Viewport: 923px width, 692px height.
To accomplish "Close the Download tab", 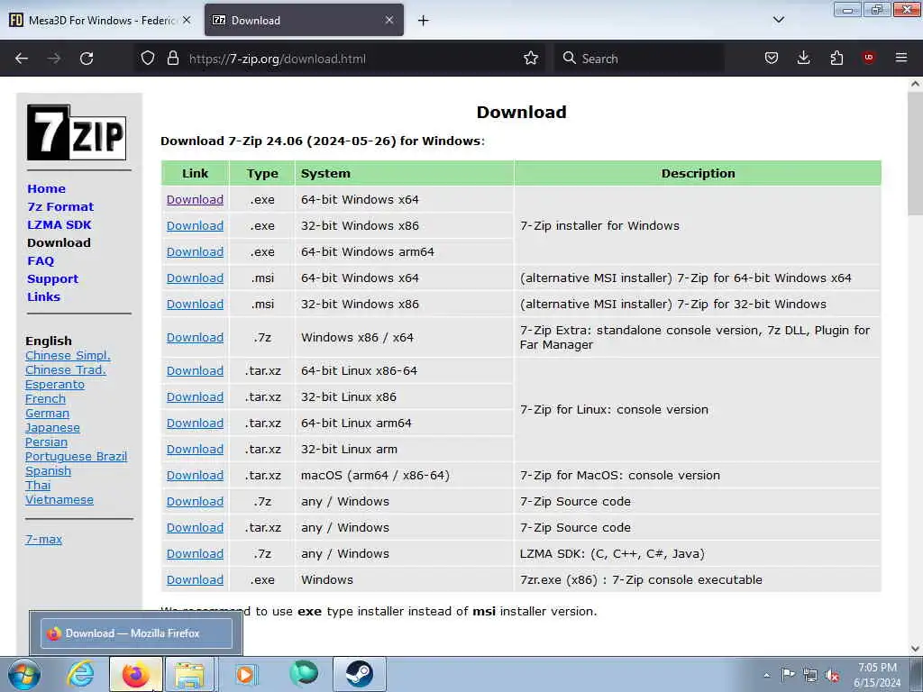I will (x=389, y=20).
